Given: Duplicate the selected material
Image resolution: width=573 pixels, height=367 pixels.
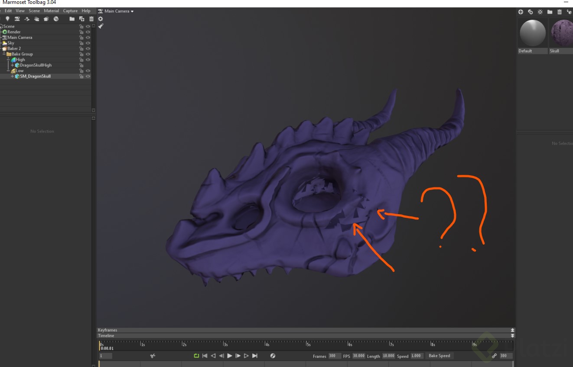Looking at the screenshot, I should 530,12.
